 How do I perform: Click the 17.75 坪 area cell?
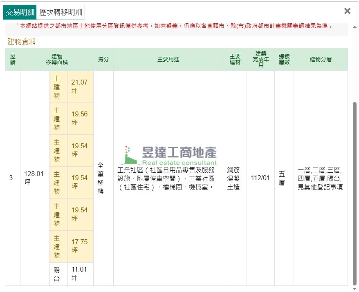tap(80, 246)
